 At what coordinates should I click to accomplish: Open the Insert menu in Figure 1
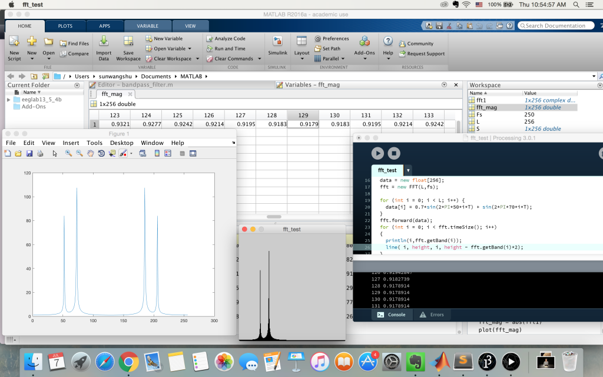(x=71, y=143)
